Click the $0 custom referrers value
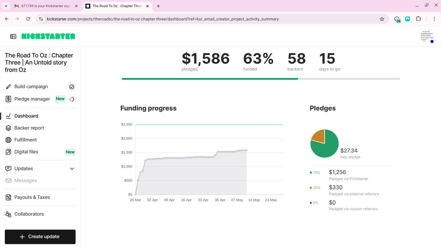Image resolution: width=441 pixels, height=248 pixels. 332,202
